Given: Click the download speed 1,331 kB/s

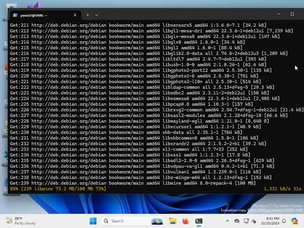Looking at the screenshot, I should click(277, 189).
